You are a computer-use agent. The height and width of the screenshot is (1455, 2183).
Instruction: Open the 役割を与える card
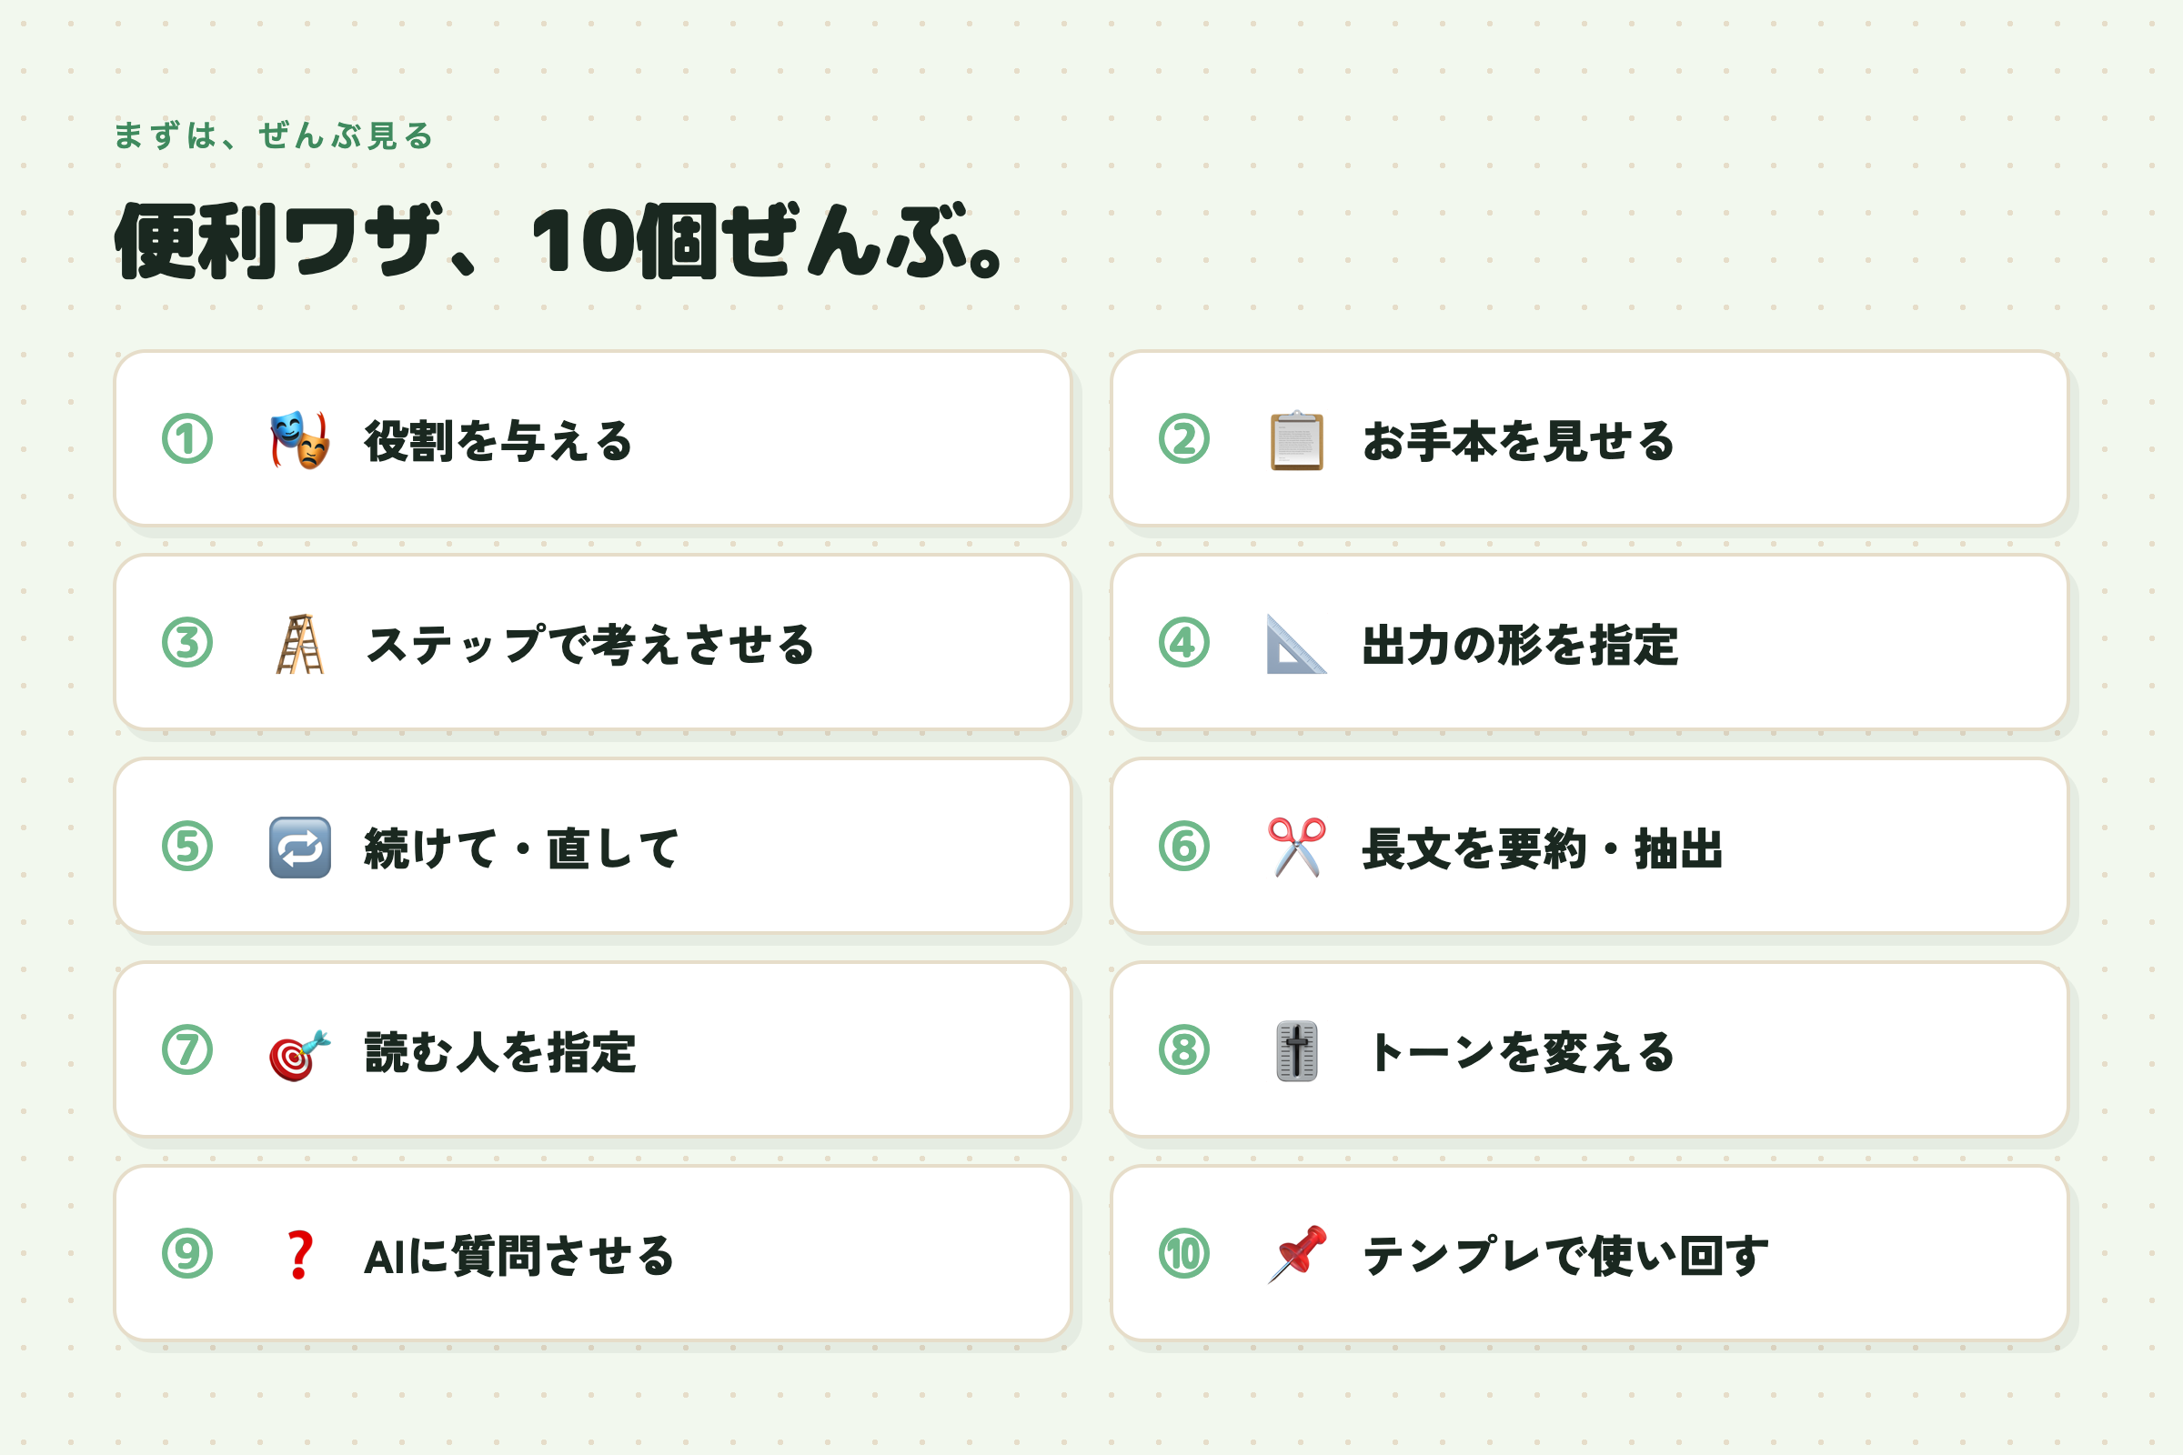point(592,438)
